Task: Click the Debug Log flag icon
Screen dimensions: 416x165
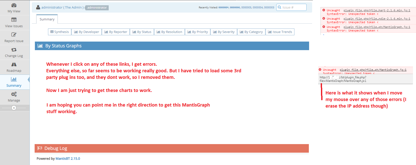Action: coord(40,148)
